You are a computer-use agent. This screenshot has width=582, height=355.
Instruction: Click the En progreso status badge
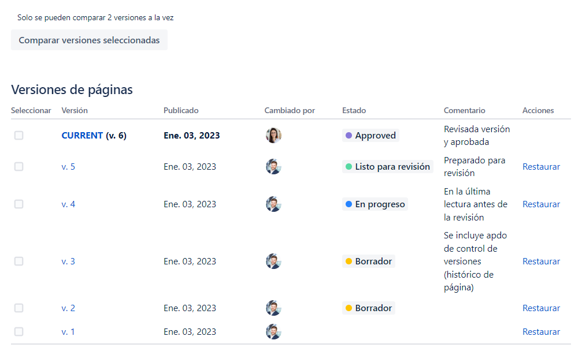[x=375, y=204]
